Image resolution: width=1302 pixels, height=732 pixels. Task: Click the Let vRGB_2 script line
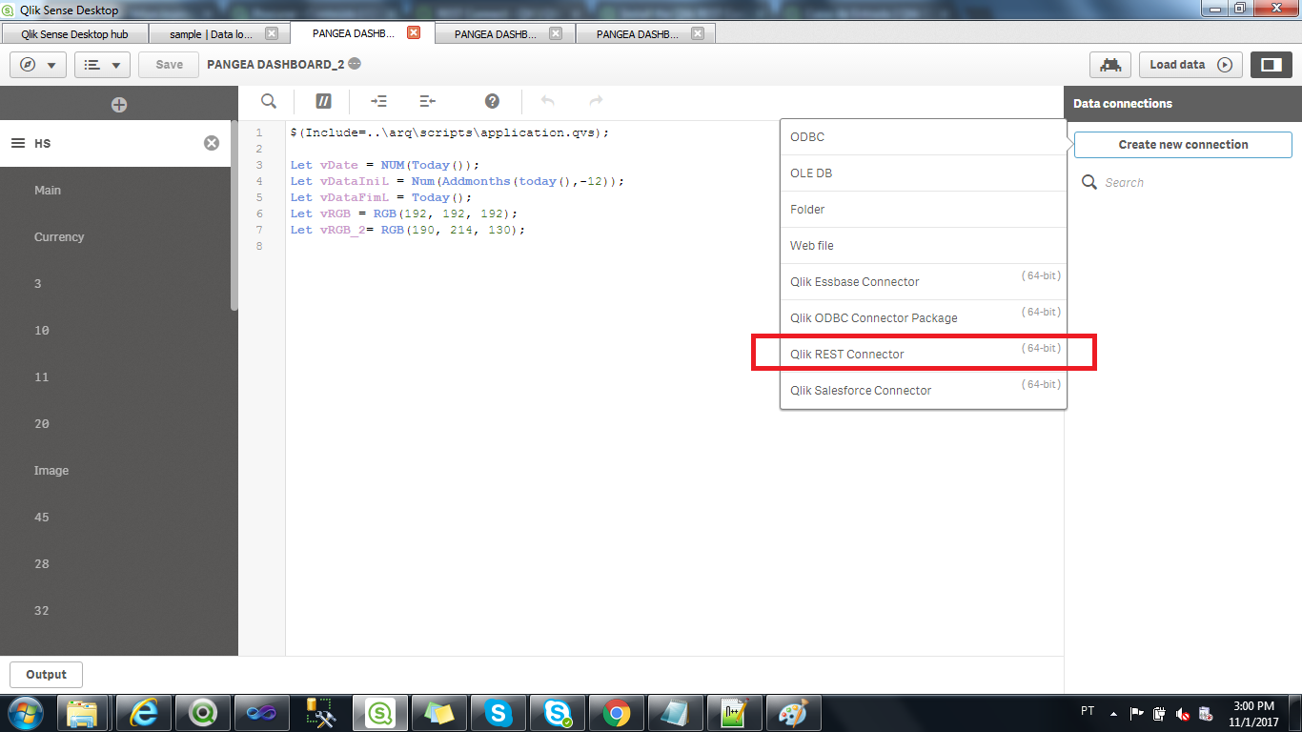[408, 230]
